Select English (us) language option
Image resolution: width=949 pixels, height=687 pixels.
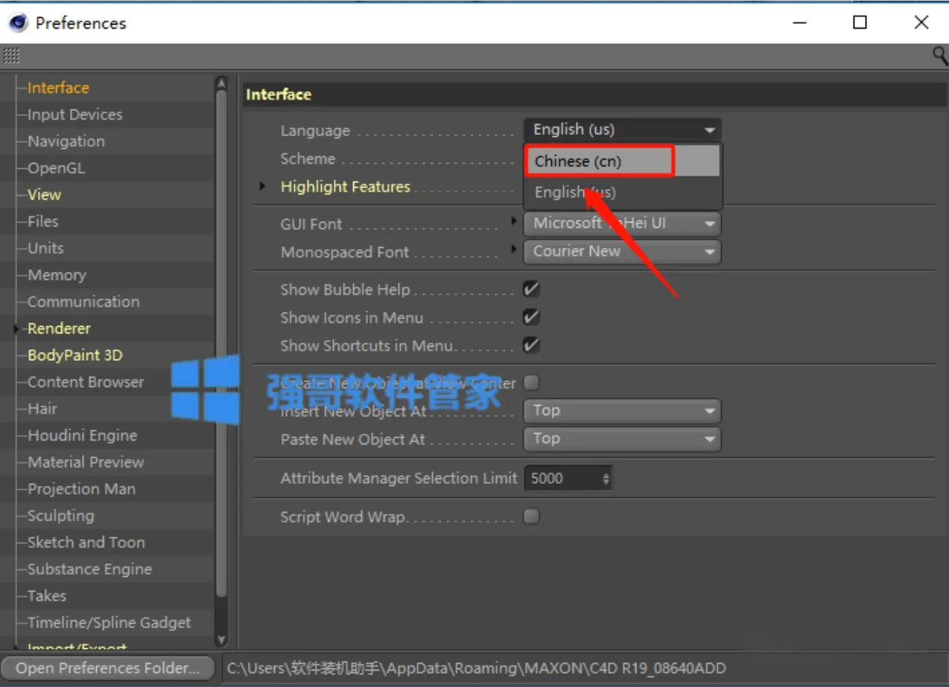(623, 192)
